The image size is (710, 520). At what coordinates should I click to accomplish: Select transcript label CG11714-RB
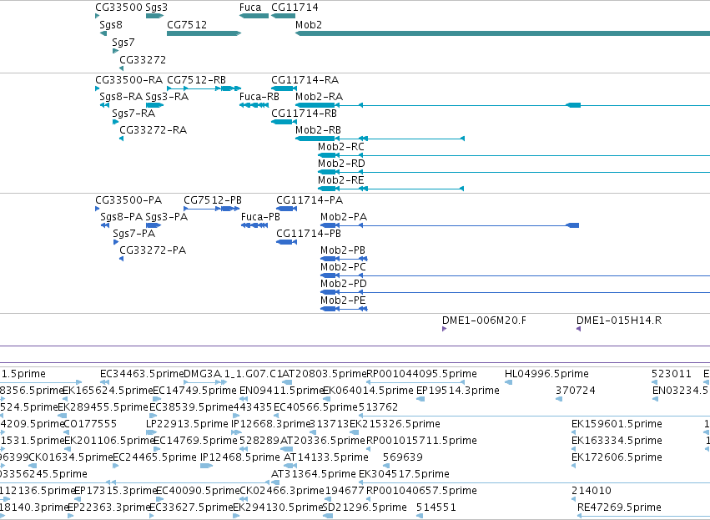click(x=304, y=113)
